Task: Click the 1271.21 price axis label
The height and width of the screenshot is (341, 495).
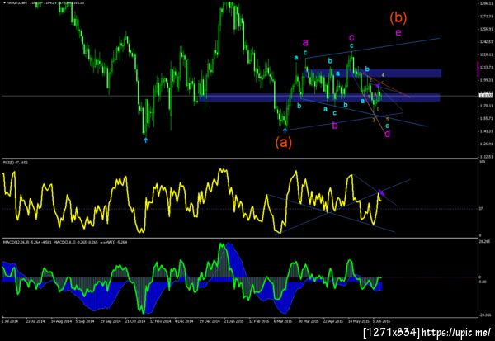Action: point(487,17)
